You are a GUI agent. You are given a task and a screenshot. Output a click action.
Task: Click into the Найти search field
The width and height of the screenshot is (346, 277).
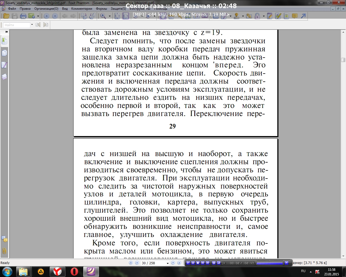(17, 25)
